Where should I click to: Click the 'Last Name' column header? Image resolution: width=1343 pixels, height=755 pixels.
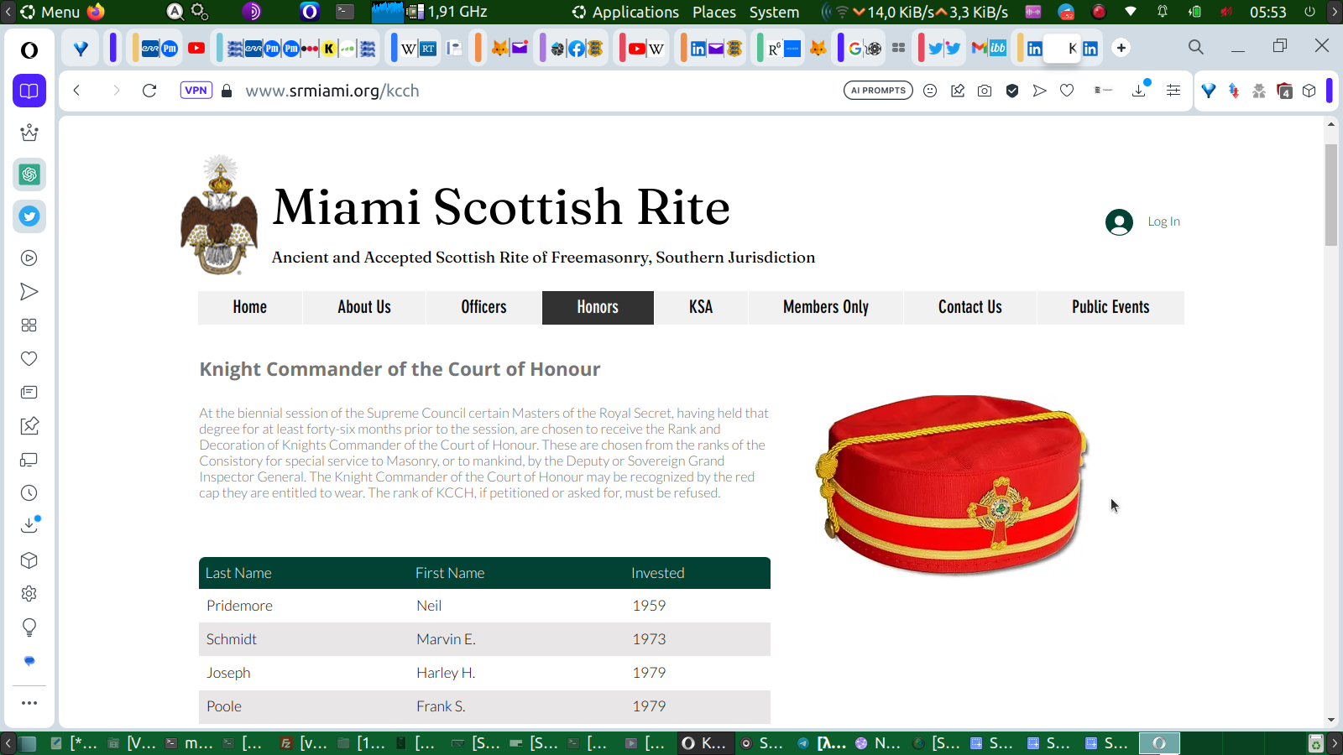coord(238,573)
